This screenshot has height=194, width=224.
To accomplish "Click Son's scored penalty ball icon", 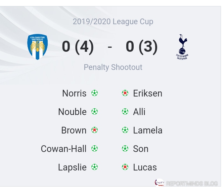I will pyautogui.click(x=125, y=149).
